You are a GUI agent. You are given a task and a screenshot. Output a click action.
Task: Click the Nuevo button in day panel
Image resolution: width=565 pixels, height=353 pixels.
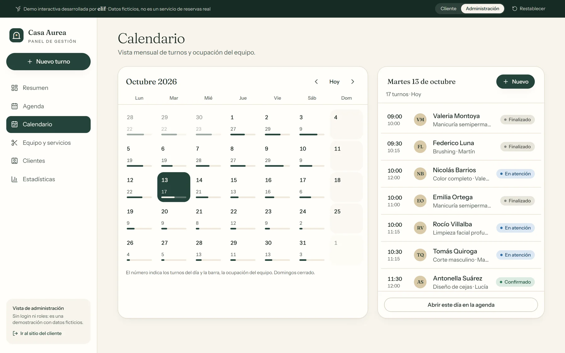tap(515, 82)
